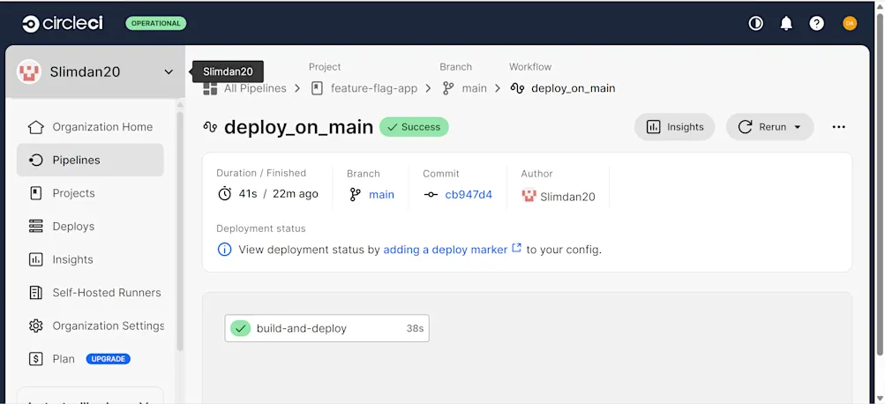Click the deployment status info icon
Screen dimensions: 885x404
225,250
